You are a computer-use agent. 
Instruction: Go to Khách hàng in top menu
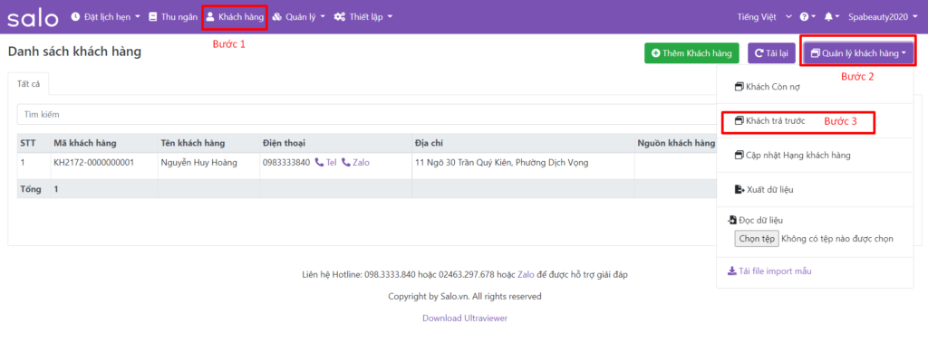tap(235, 17)
